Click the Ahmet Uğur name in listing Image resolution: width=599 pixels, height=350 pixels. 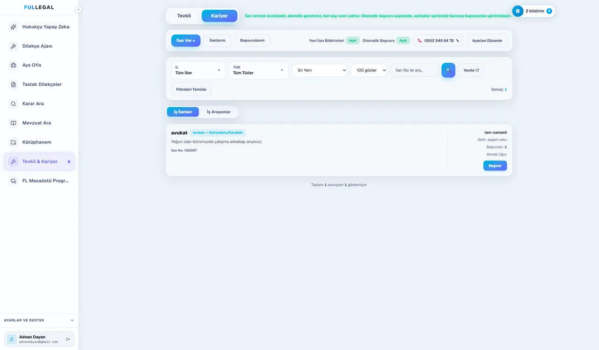click(x=497, y=154)
